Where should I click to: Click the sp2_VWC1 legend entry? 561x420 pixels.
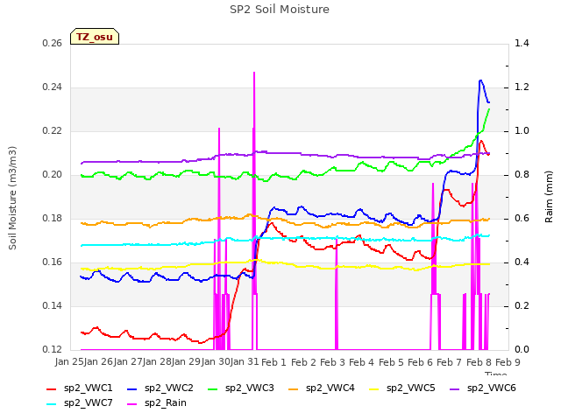80,388
